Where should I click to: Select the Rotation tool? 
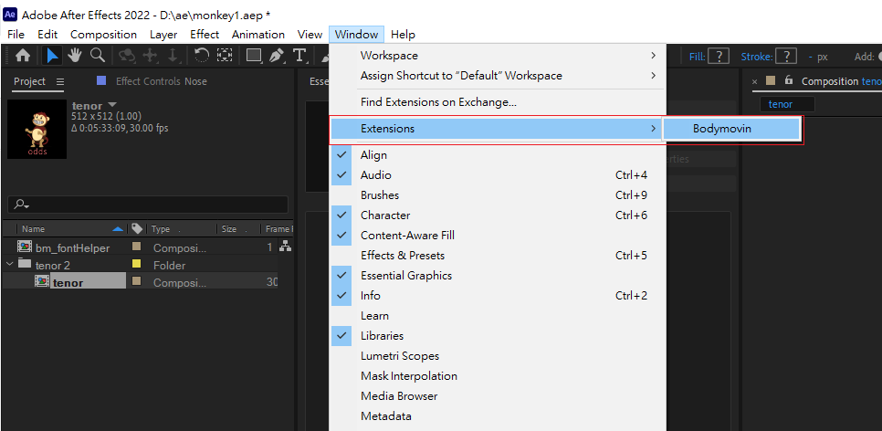[x=202, y=56]
